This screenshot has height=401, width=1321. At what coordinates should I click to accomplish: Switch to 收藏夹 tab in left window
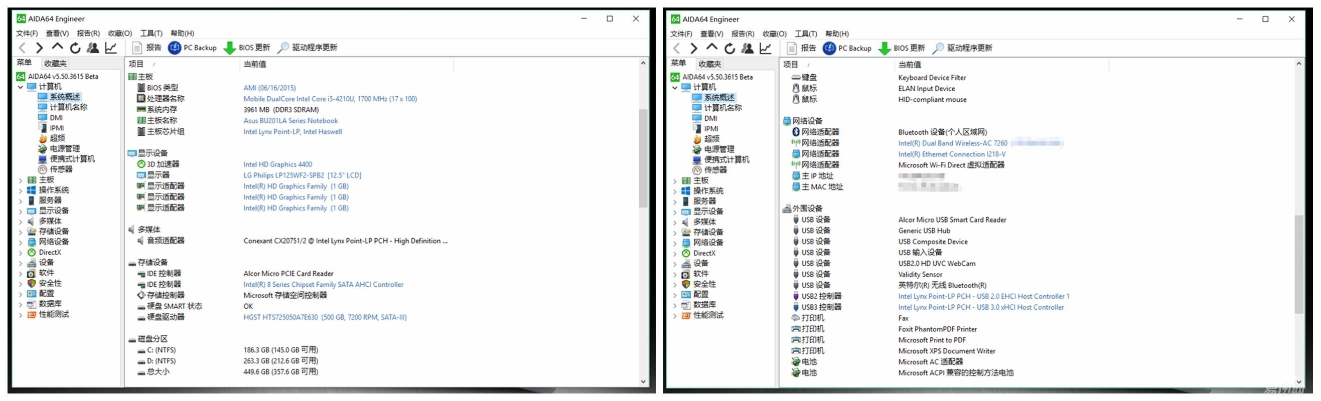coord(55,64)
